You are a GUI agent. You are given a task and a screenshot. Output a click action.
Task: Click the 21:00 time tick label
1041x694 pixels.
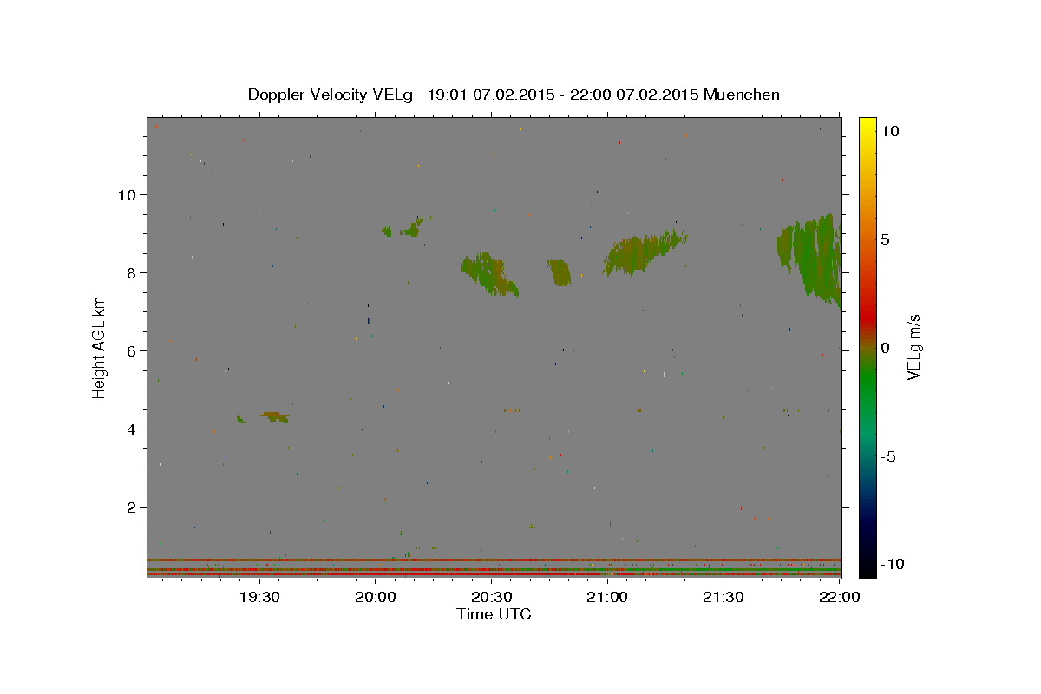(x=608, y=597)
